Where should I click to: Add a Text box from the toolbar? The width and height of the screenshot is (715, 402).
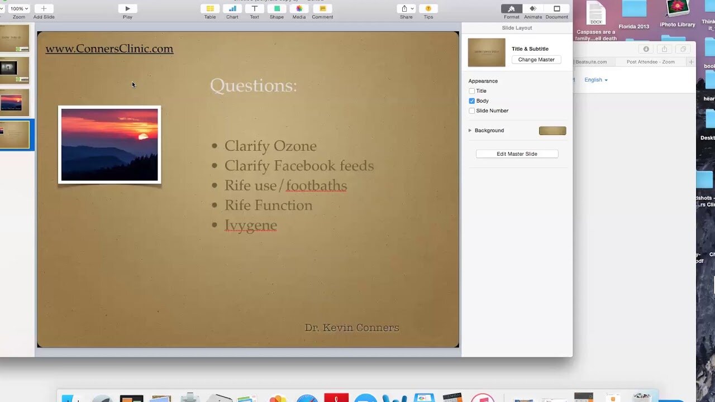click(255, 8)
